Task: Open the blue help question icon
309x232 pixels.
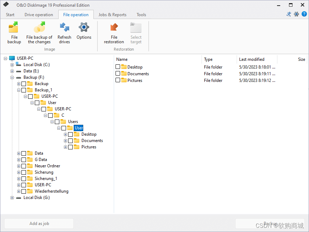Action: tap(304, 14)
